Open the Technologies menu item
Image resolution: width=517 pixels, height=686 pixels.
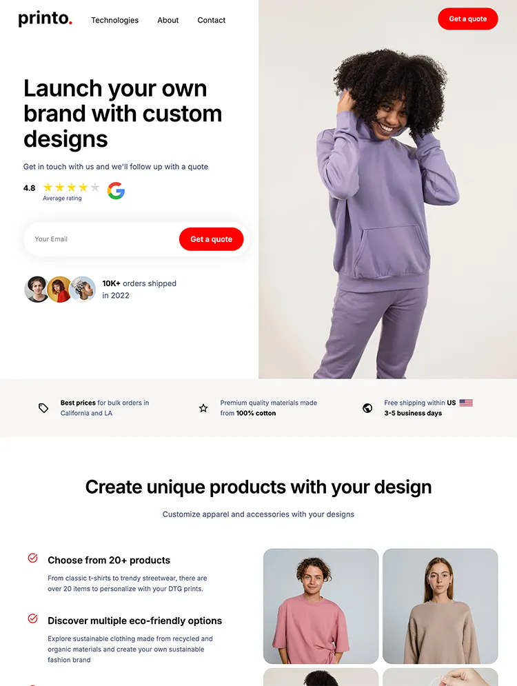(x=114, y=20)
